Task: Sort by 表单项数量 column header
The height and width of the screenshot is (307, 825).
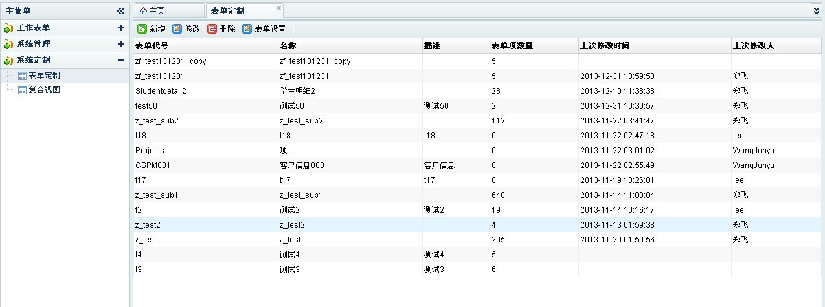Action: coord(534,46)
